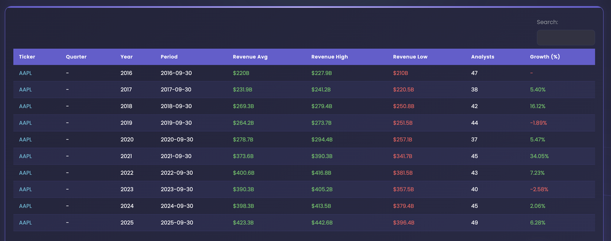
Task: Open the AAPL link in the 2016 row
Action: click(25, 73)
